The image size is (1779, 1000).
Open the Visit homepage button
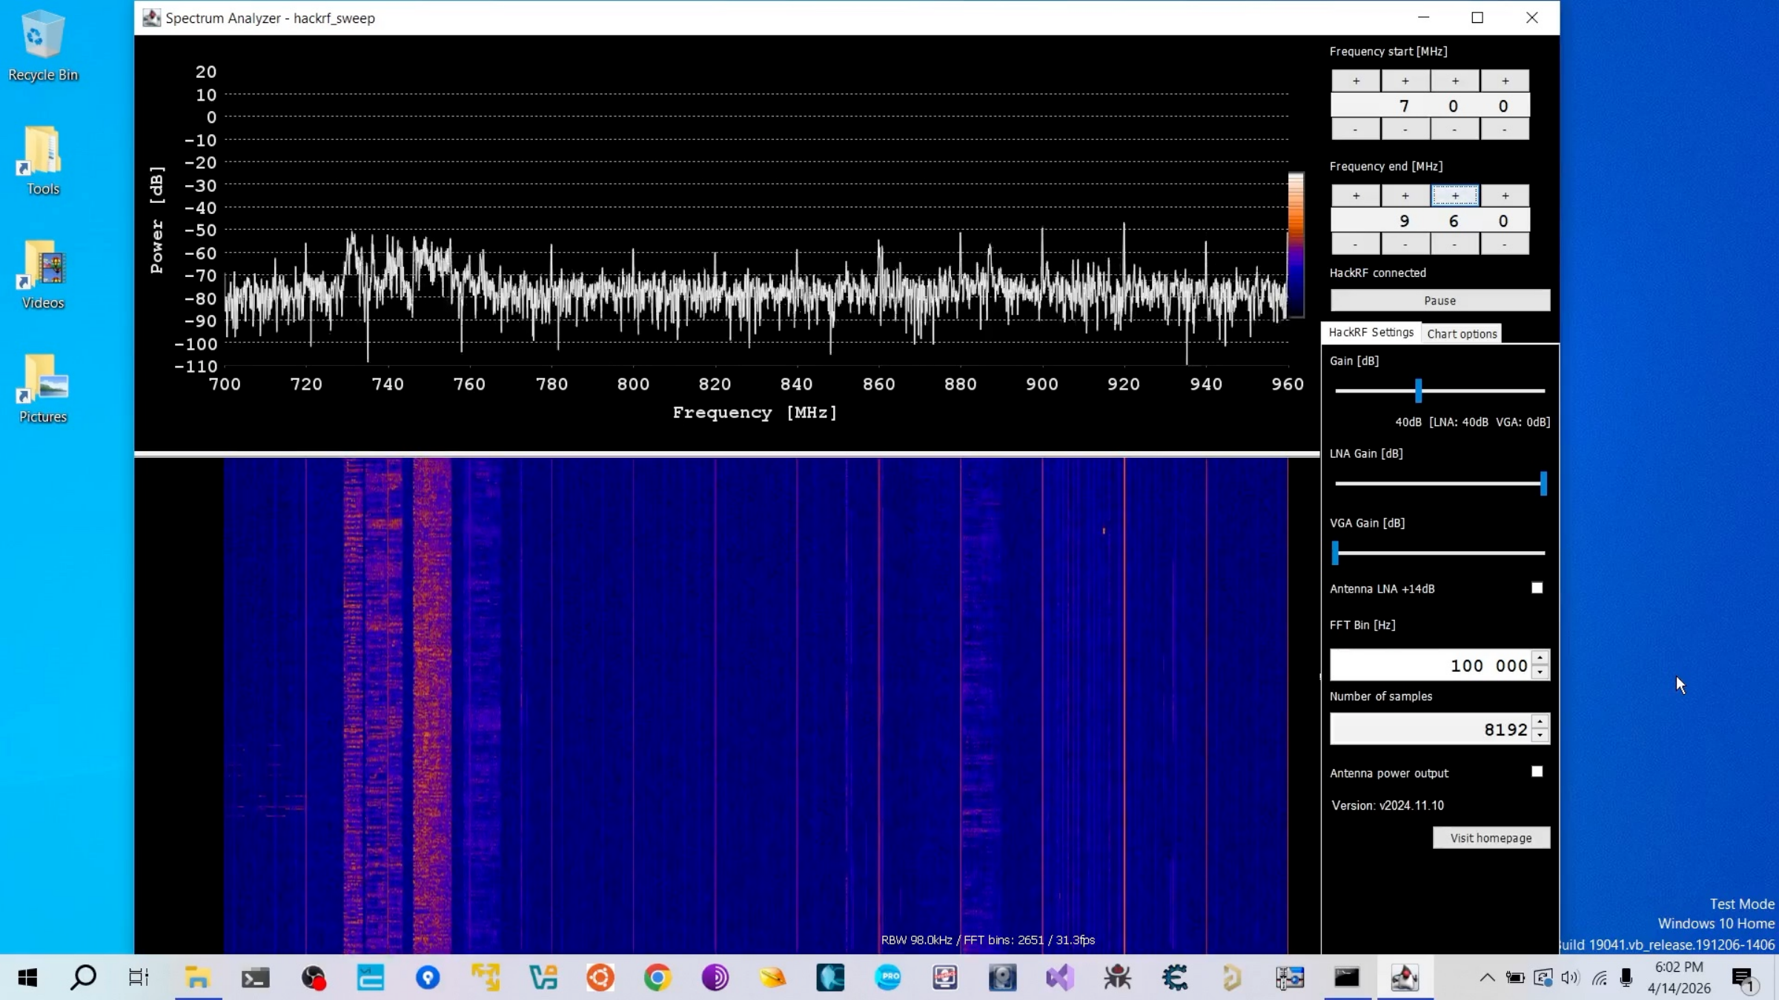[x=1491, y=838]
